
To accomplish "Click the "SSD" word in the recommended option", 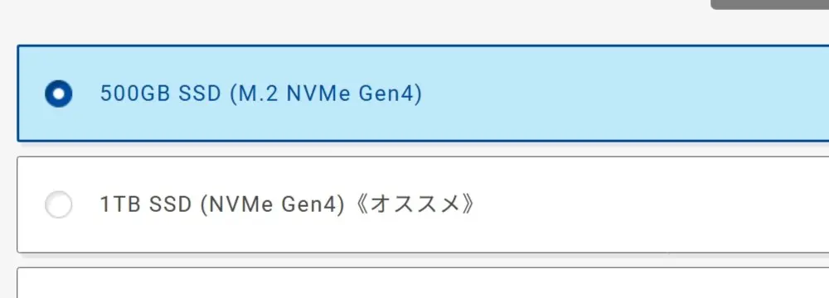I will (170, 205).
